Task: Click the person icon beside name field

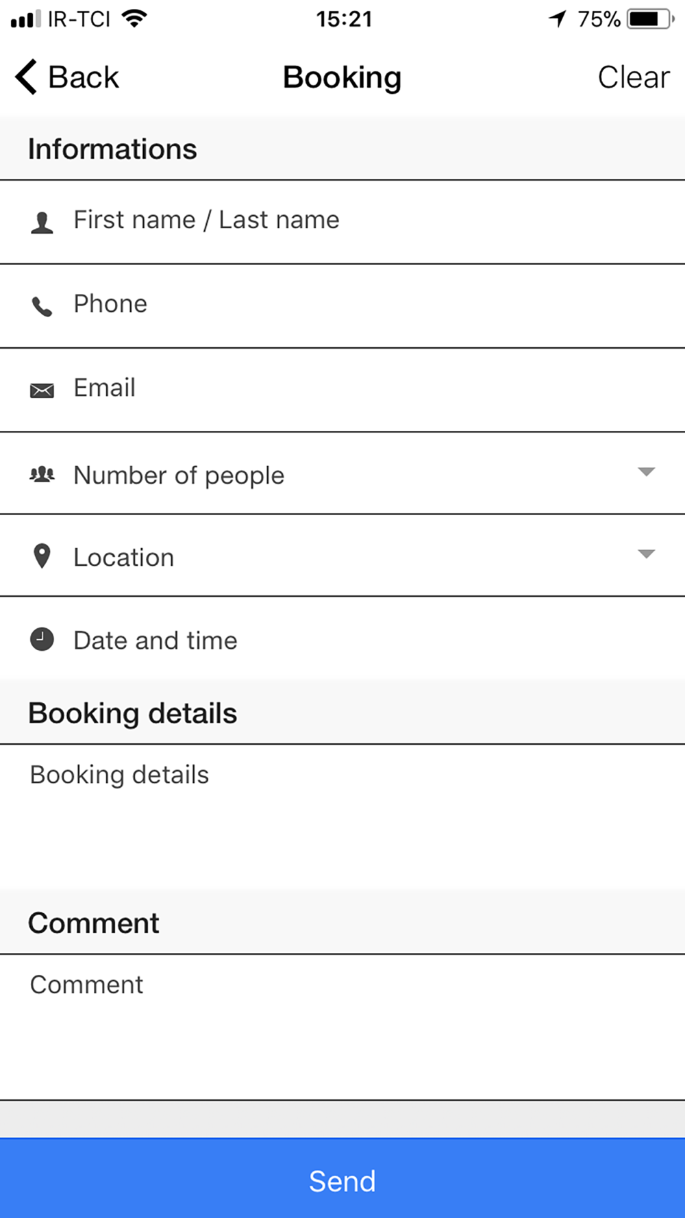Action: 42,223
